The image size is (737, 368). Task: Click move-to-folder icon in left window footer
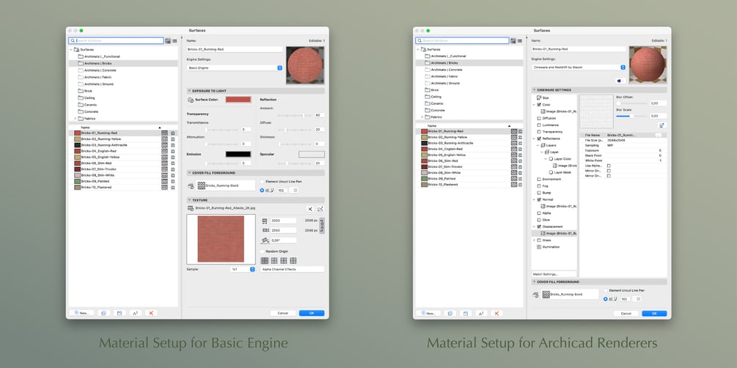[x=120, y=313]
